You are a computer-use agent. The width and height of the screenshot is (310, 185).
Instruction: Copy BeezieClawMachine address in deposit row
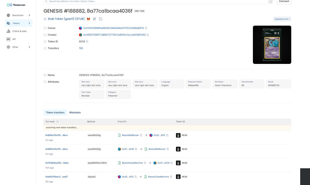tap(171, 177)
